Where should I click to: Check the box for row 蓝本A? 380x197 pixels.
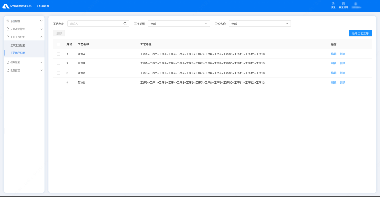click(x=59, y=54)
